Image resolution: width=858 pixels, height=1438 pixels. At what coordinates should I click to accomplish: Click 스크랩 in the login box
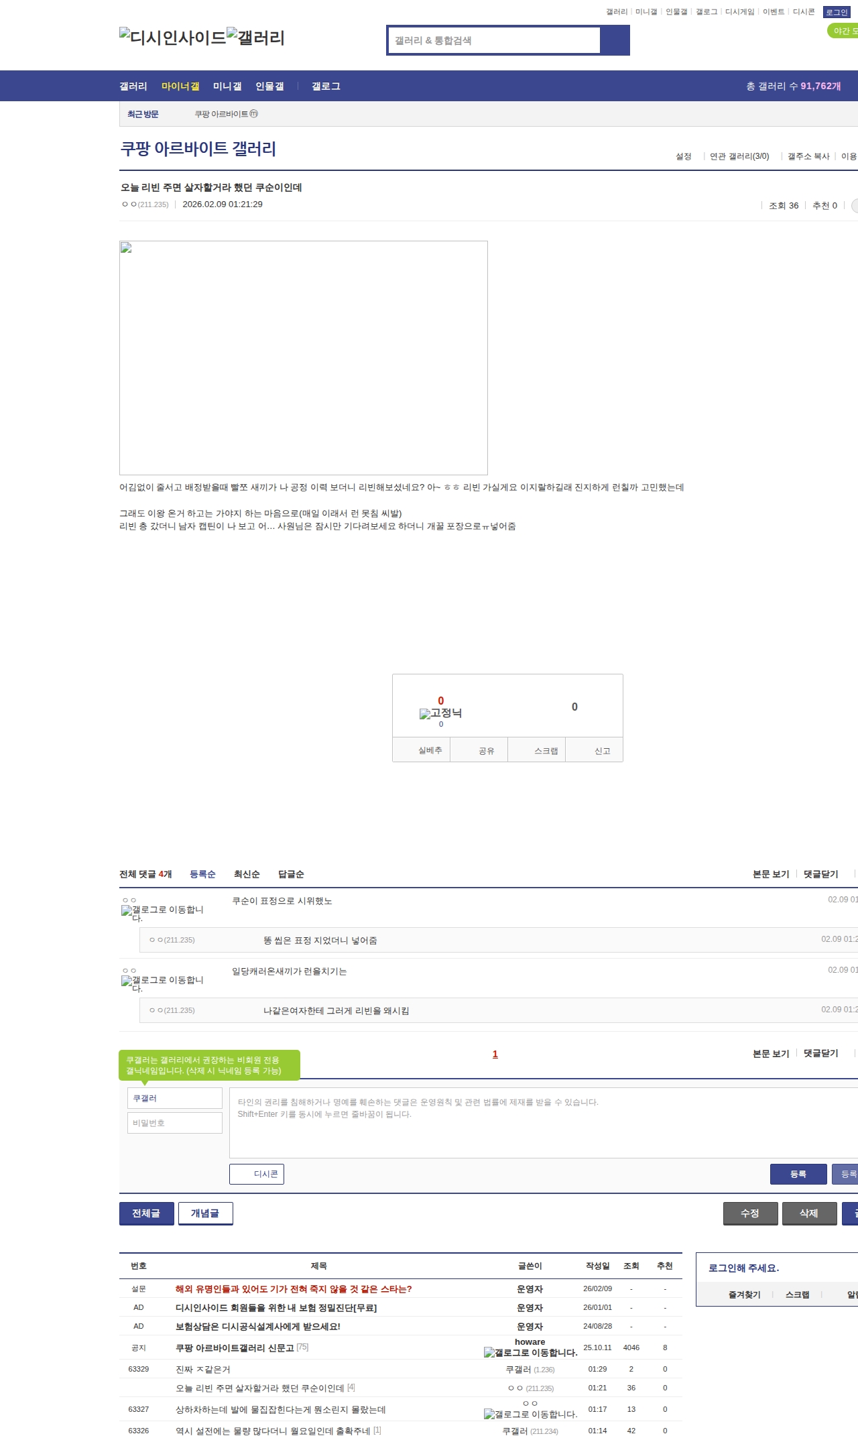coord(797,1295)
